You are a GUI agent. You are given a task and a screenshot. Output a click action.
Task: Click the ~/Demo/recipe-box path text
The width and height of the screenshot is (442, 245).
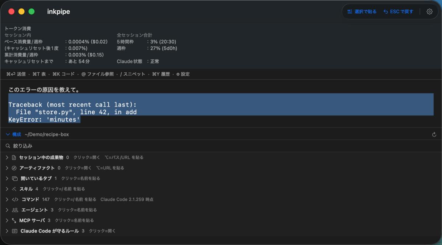coord(47,135)
